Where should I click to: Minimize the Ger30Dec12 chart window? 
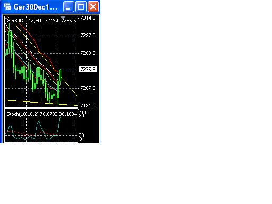point(69,7)
